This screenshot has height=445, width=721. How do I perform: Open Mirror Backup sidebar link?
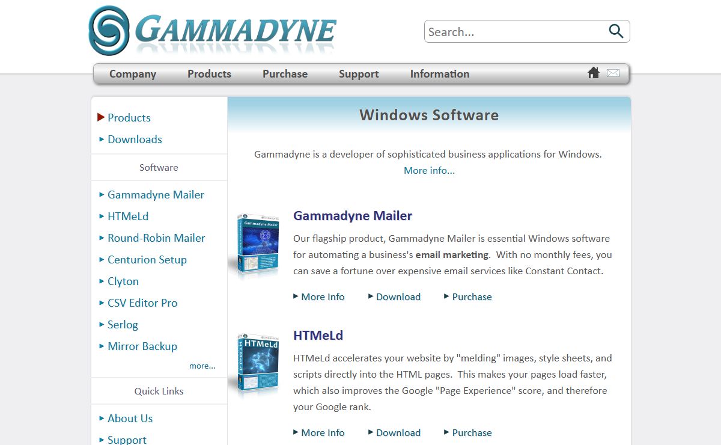(x=142, y=346)
